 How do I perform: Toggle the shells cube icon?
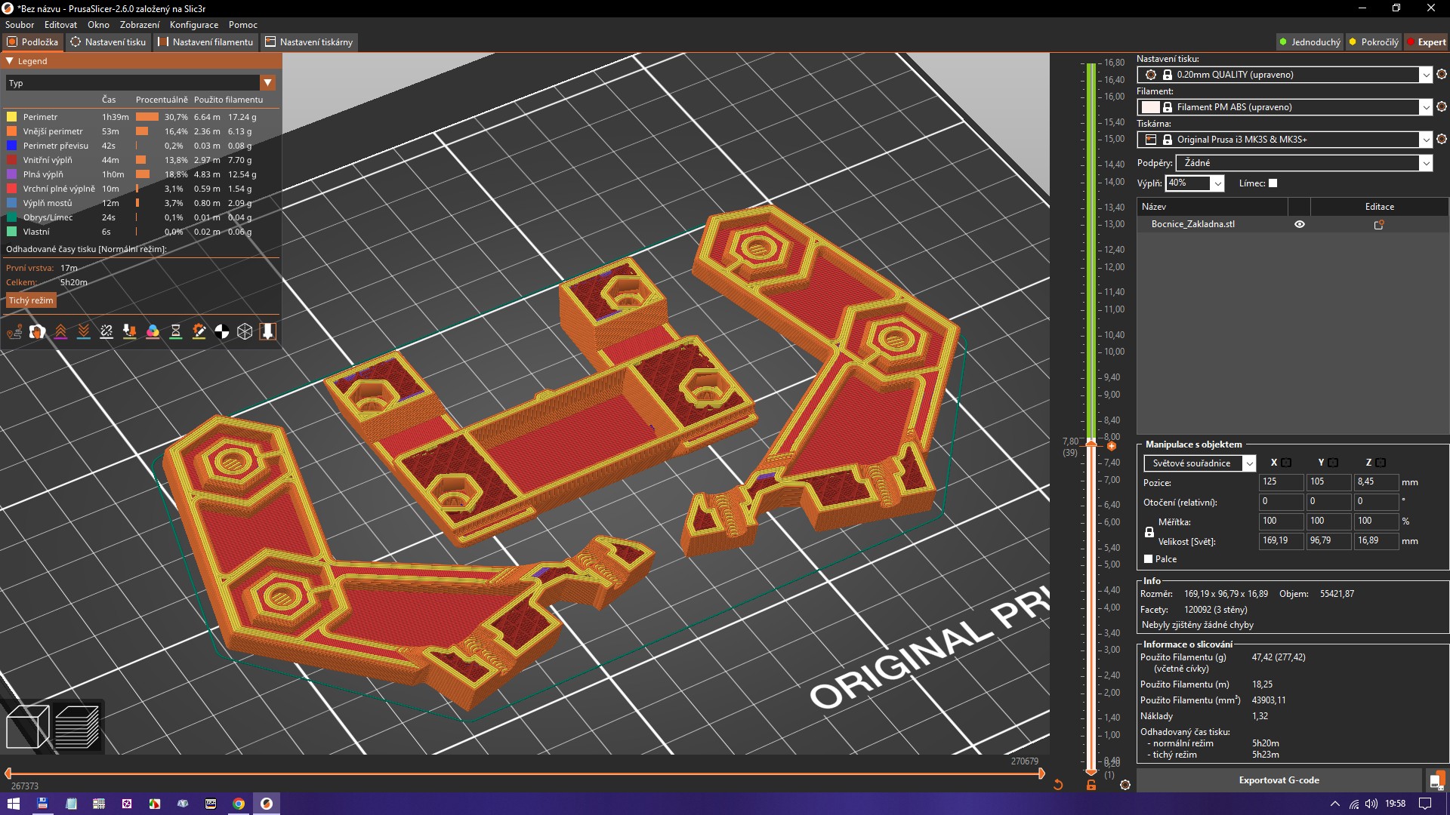click(x=245, y=331)
